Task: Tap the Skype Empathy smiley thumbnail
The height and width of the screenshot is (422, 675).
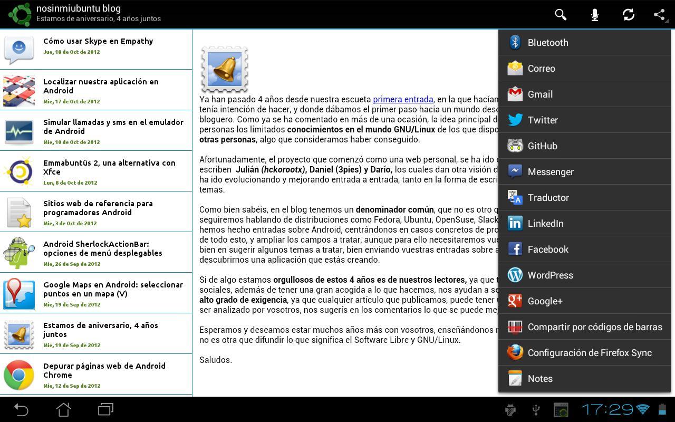Action: coord(19,49)
